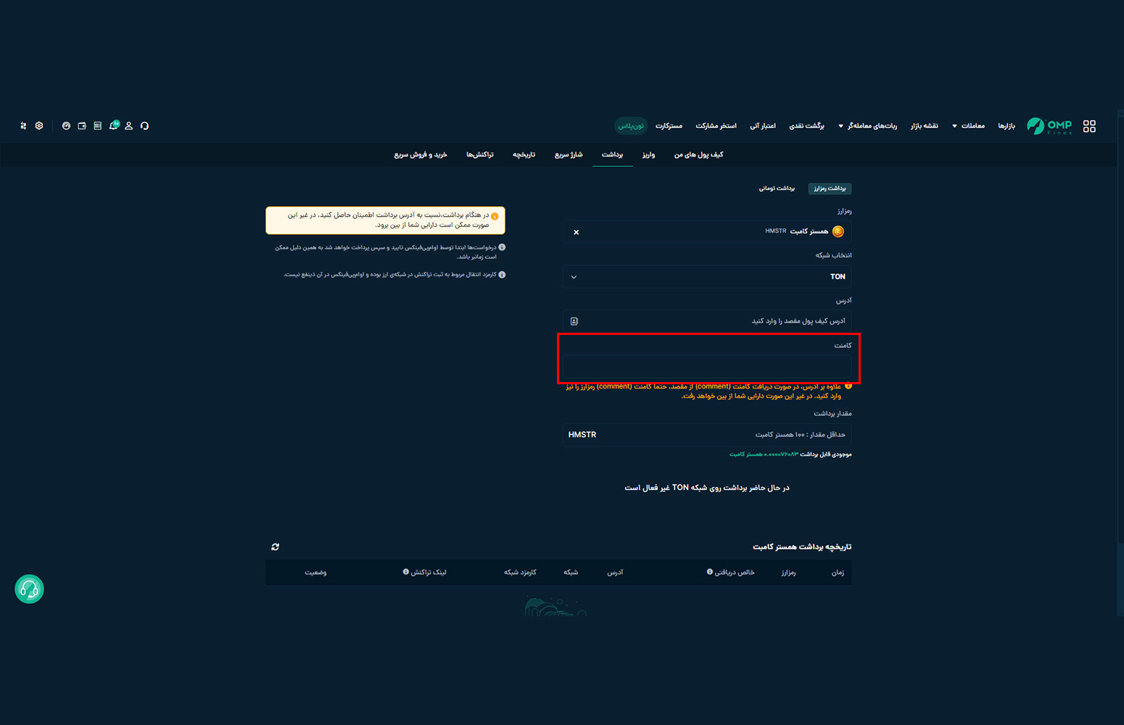1124x725 pixels.
Task: Click تاریخچه برداشت همستر کامبت heading
Action: coord(802,547)
